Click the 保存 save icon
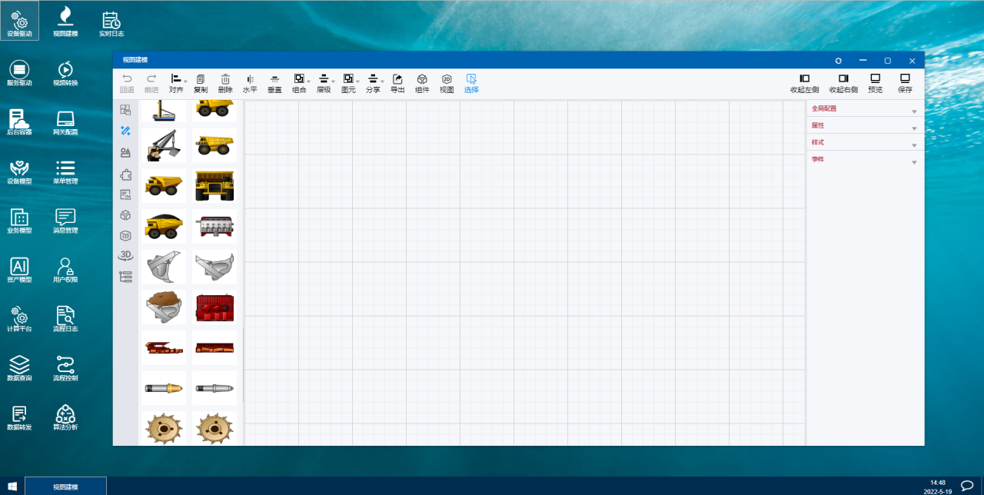This screenshot has height=495, width=984. [x=905, y=78]
